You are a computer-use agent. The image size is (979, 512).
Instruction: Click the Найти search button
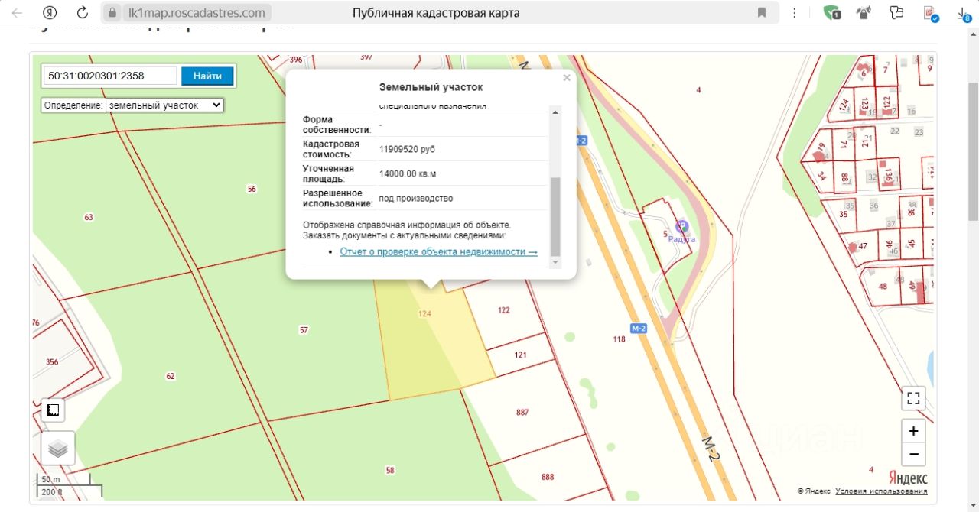point(207,76)
